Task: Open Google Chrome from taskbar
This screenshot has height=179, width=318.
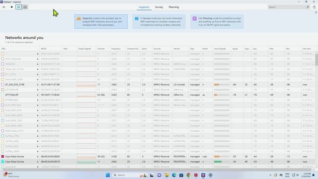Action: pos(189,175)
